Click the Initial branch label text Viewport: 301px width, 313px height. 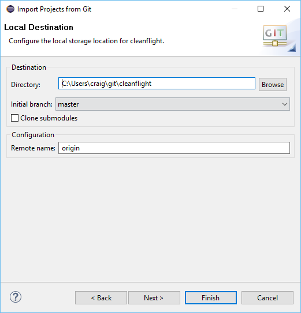coord(32,104)
